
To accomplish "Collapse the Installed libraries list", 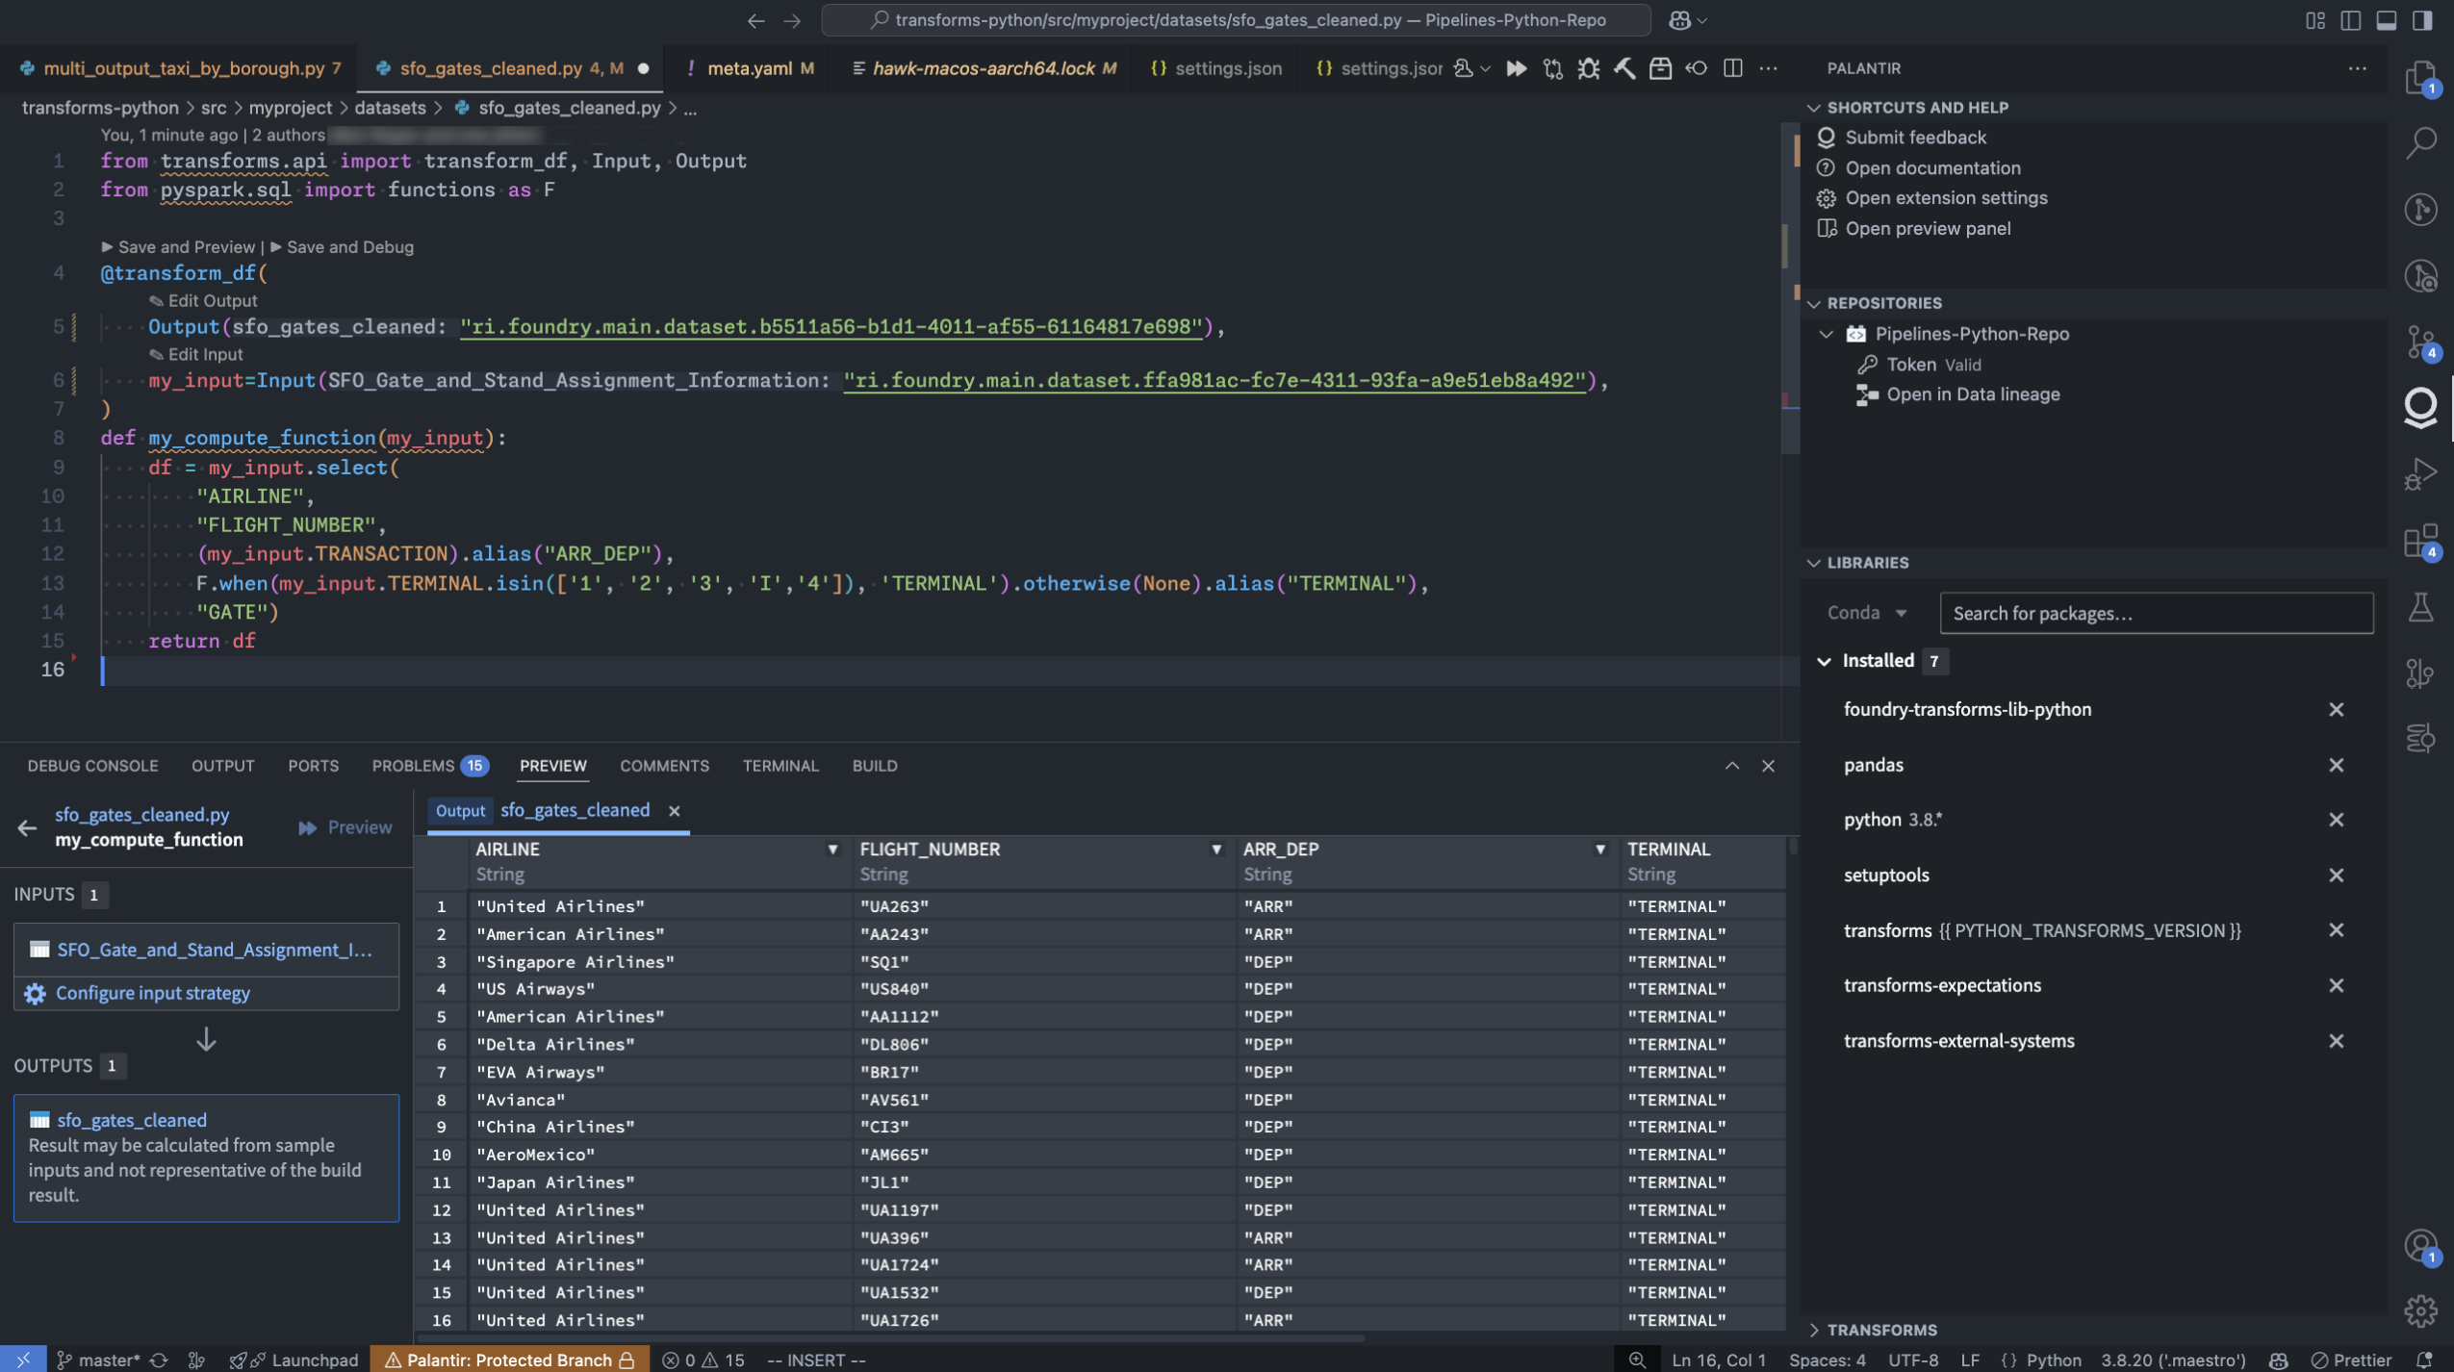I will 1824,661.
